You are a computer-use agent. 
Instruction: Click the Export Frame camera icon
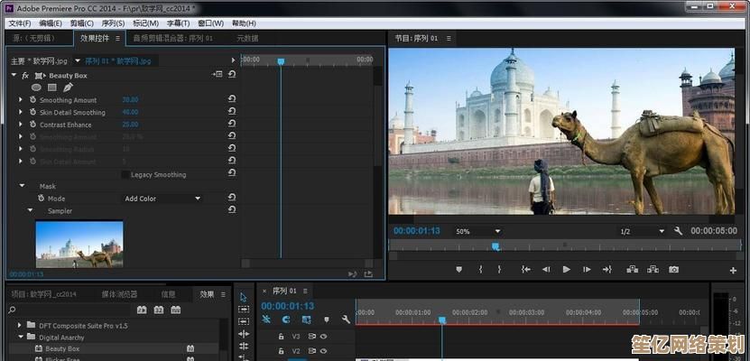point(673,269)
